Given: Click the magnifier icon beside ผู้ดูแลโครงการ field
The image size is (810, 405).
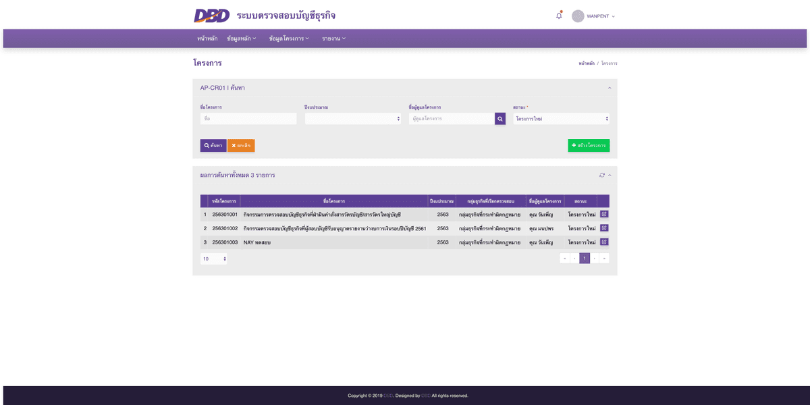Looking at the screenshot, I should pos(500,119).
